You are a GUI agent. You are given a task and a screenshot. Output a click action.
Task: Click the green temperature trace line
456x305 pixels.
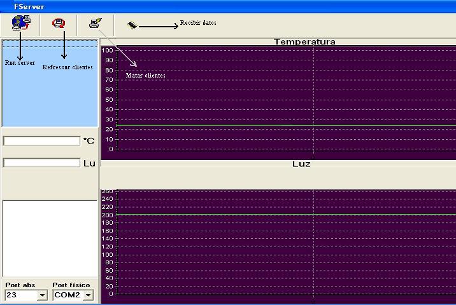tap(286, 125)
